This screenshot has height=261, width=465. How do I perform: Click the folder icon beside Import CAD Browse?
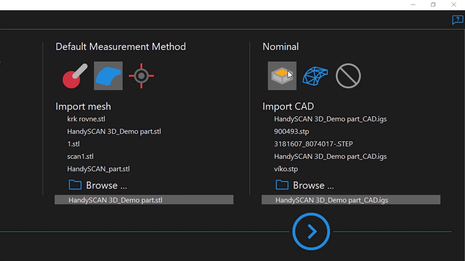(282, 185)
